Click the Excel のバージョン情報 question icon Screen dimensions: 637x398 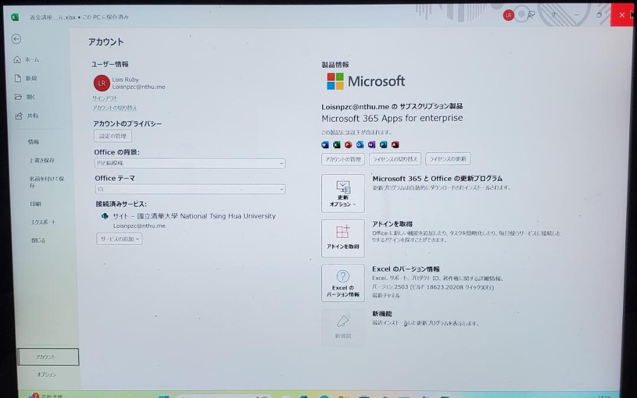(343, 283)
